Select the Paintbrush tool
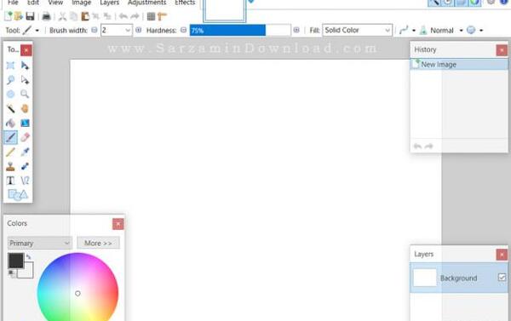Screen dimensions: 511x321 [x=10, y=137]
